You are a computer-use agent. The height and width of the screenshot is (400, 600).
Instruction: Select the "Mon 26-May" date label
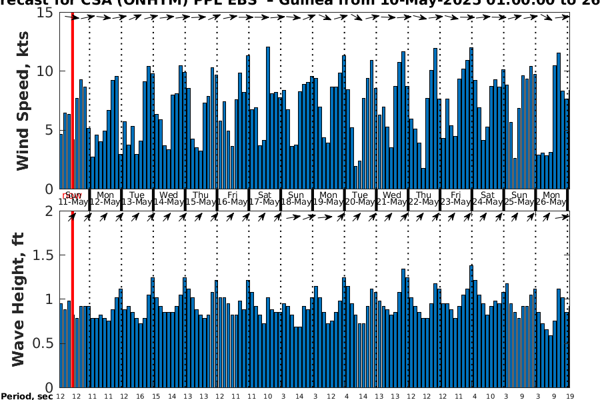(x=551, y=199)
